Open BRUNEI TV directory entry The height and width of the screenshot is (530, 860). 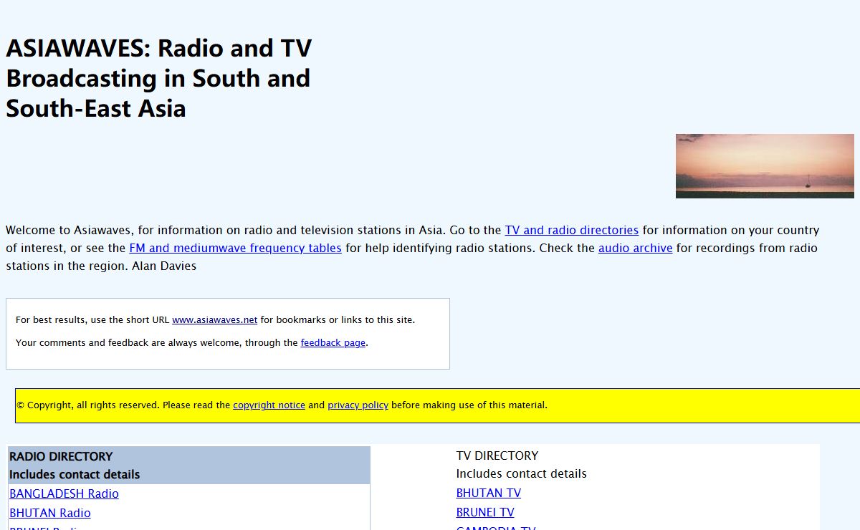pos(485,513)
